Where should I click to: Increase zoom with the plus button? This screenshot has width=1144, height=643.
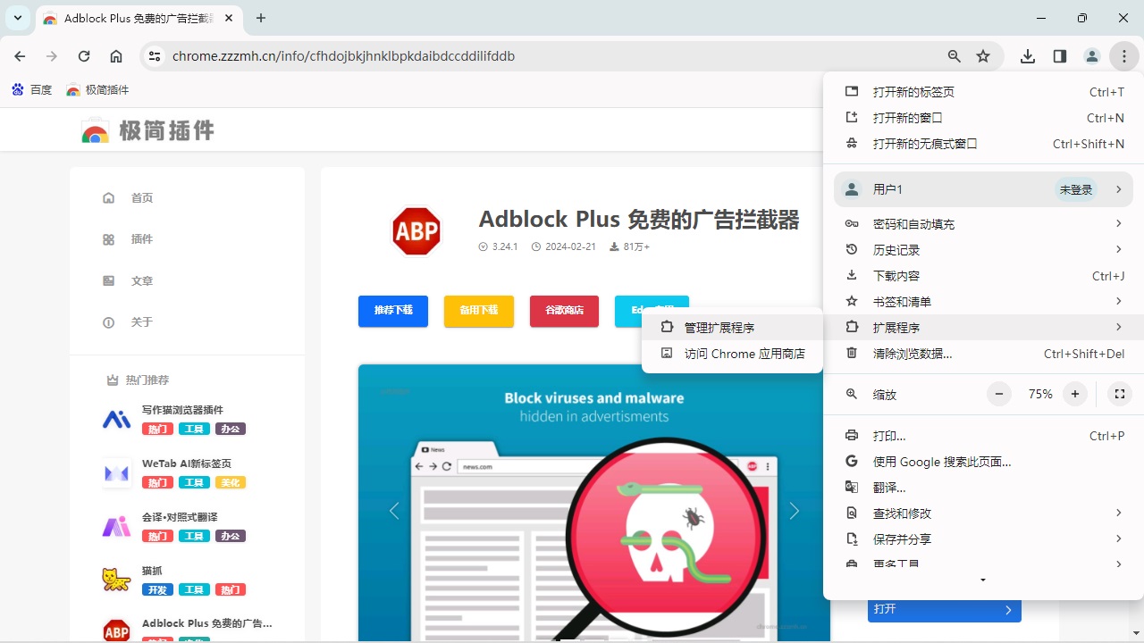click(1075, 394)
